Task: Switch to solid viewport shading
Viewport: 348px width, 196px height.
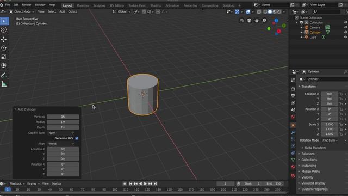Action: [x=270, y=11]
